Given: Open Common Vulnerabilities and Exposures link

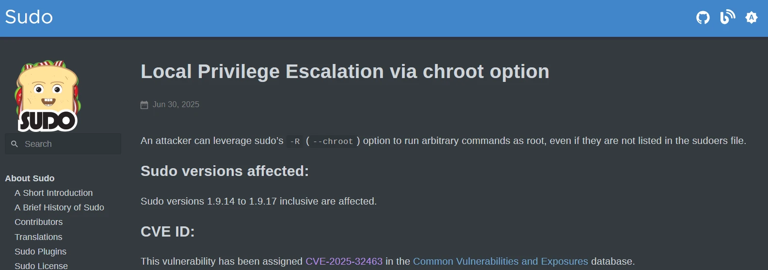Looking at the screenshot, I should pyautogui.click(x=500, y=261).
